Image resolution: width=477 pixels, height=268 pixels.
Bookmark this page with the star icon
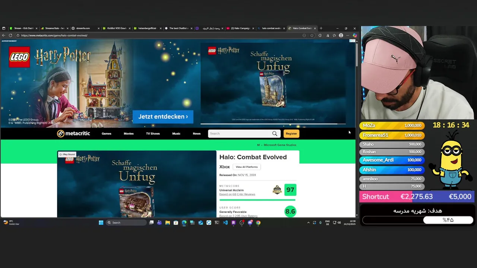pos(312,35)
